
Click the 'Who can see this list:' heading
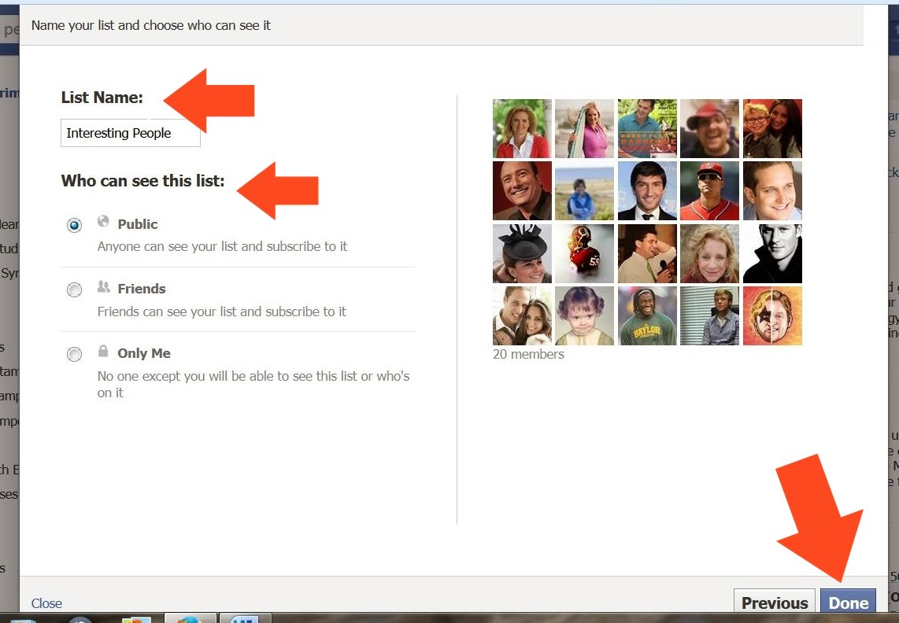pyautogui.click(x=142, y=181)
